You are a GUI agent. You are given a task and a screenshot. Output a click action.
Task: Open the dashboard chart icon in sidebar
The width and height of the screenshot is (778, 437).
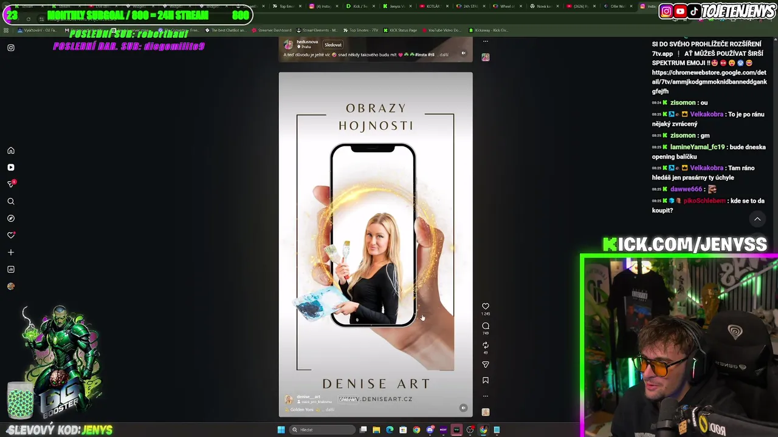pos(11,269)
